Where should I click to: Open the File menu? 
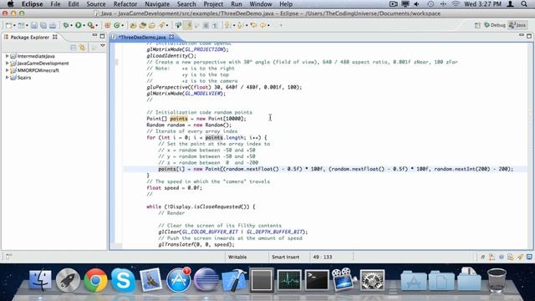[x=55, y=4]
